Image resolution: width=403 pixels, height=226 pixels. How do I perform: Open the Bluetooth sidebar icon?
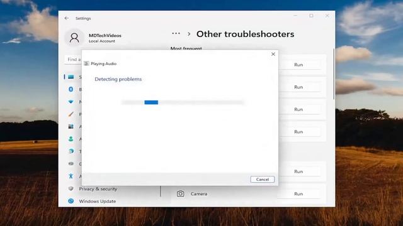(71, 89)
